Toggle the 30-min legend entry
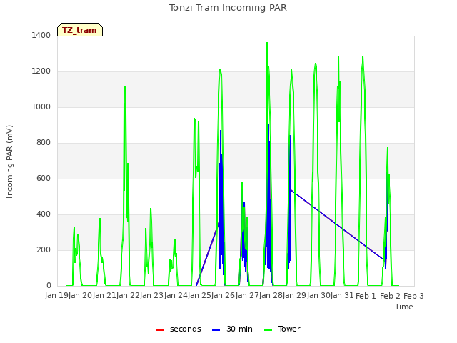 pos(232,329)
